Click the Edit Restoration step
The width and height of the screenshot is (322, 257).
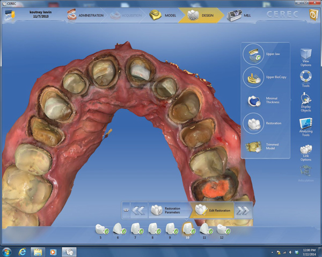pyautogui.click(x=214, y=210)
